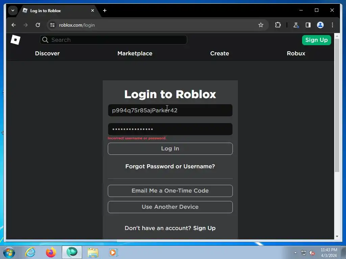Reload the Roblox login page
Viewport: 346px width, 259px height.
tap(38, 25)
